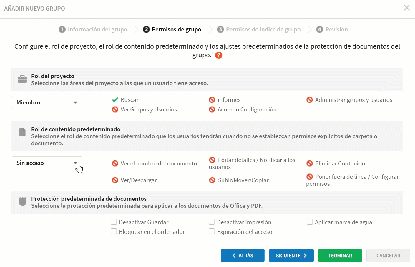Enable the Desactivar Guardar checkbox

[x=114, y=222]
